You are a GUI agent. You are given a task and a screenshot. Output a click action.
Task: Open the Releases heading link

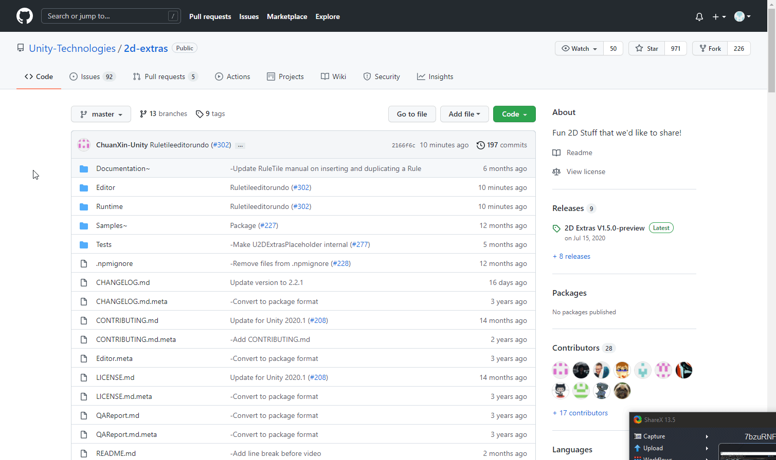click(574, 208)
